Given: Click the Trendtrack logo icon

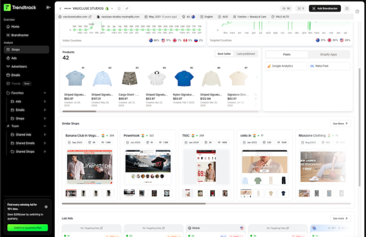Looking at the screenshot, I should [7, 7].
